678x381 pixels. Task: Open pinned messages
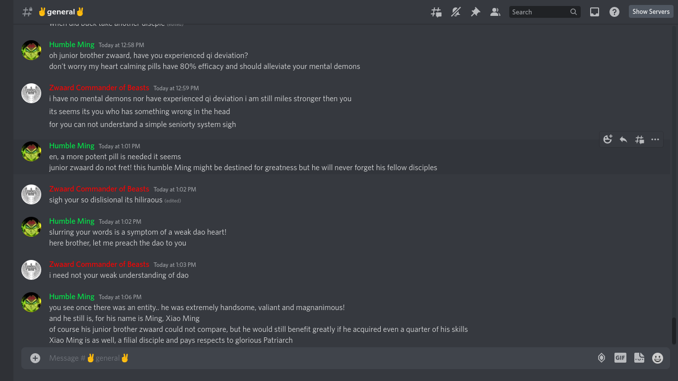tap(475, 12)
